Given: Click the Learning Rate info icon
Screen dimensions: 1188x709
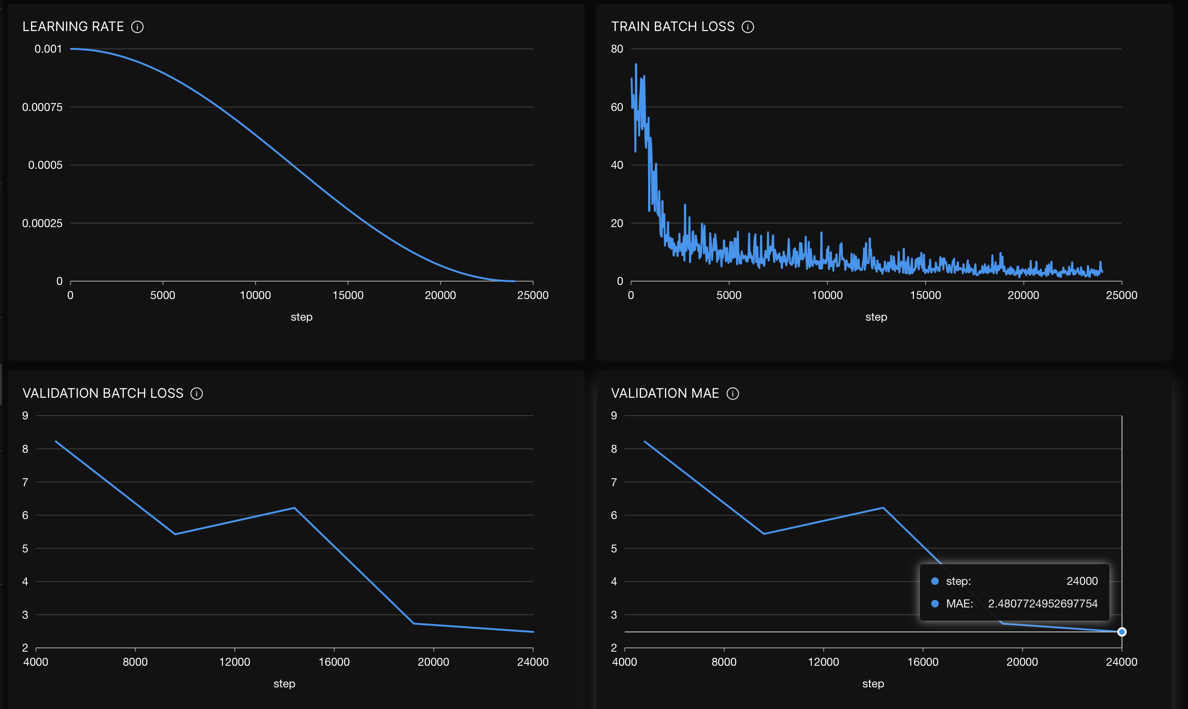Looking at the screenshot, I should [x=137, y=27].
